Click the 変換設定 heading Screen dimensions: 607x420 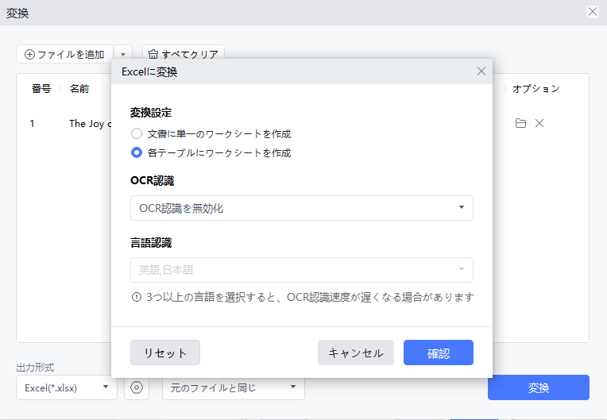pyautogui.click(x=151, y=113)
